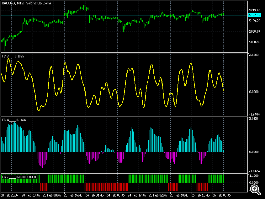The height and width of the screenshot is (199, 265).
Task: Click the TD 7 indicator label
Action: [19, 177]
